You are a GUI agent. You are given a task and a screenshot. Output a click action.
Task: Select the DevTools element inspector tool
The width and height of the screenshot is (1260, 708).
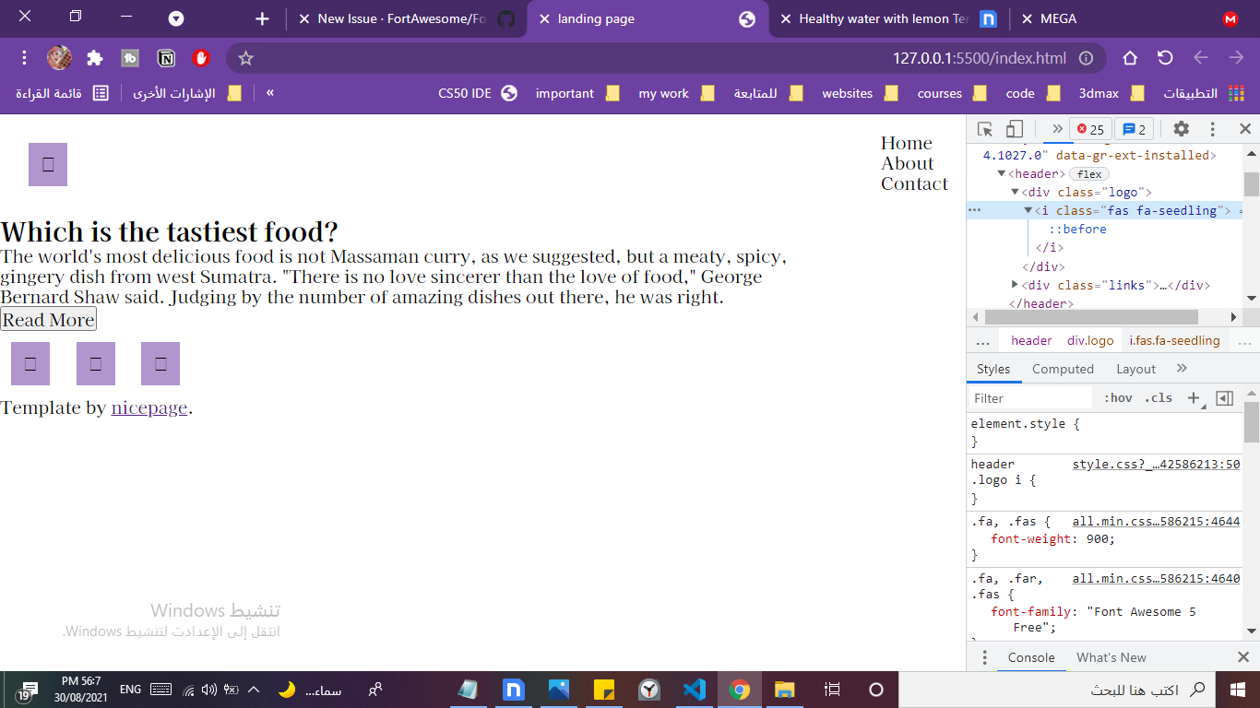click(x=985, y=129)
